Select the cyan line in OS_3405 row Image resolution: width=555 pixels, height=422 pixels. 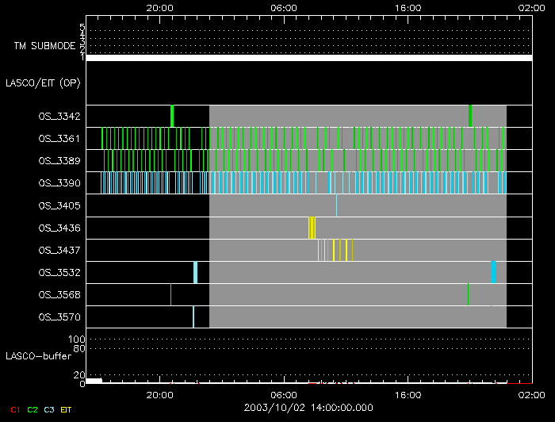336,205
